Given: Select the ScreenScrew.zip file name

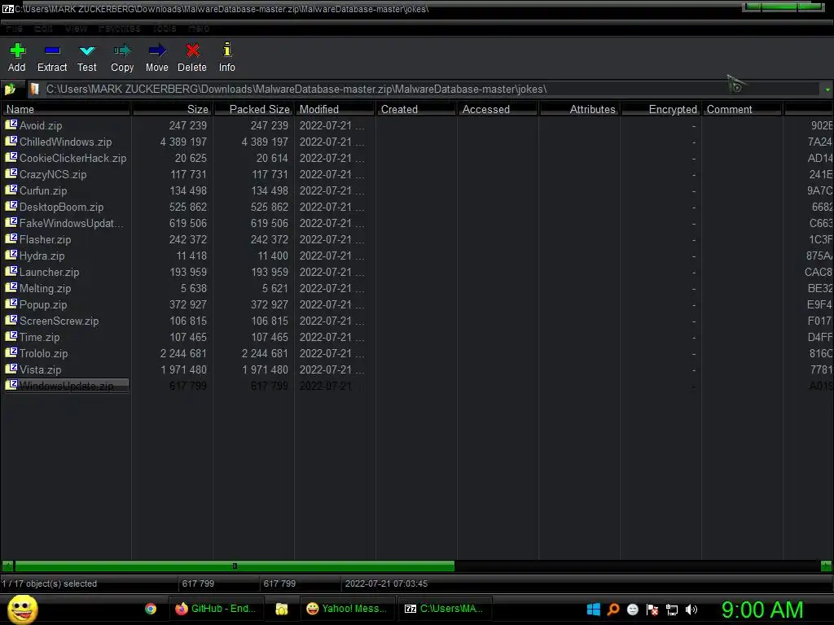Looking at the screenshot, I should point(59,321).
